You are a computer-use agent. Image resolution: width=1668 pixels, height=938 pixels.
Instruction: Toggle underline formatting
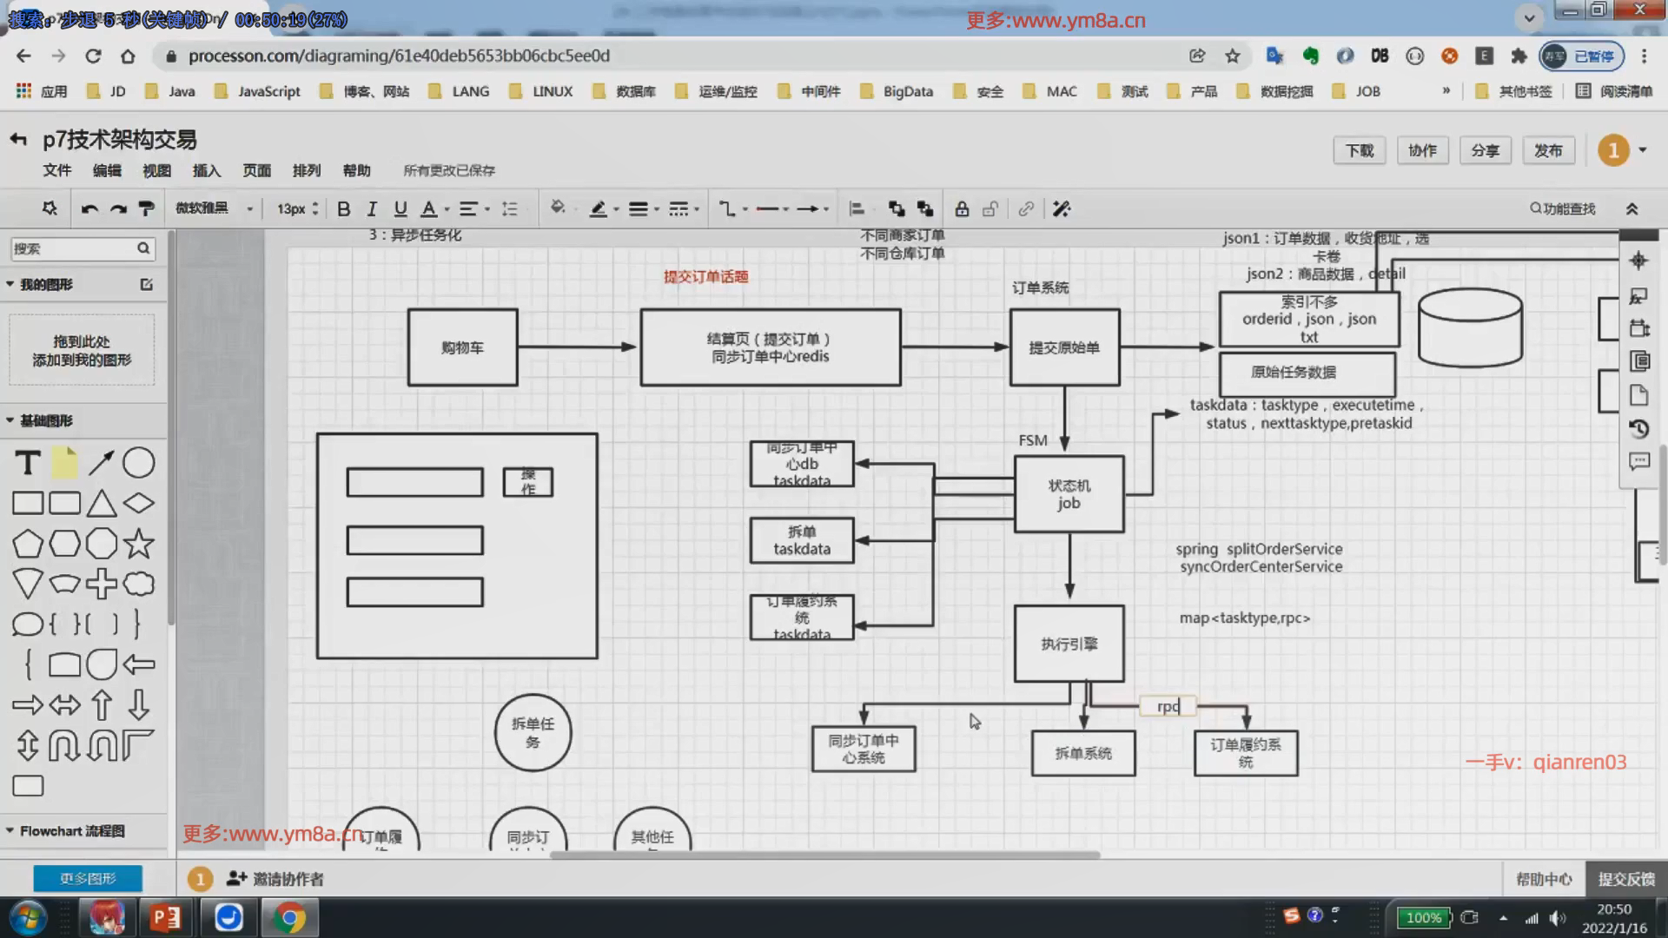click(400, 209)
